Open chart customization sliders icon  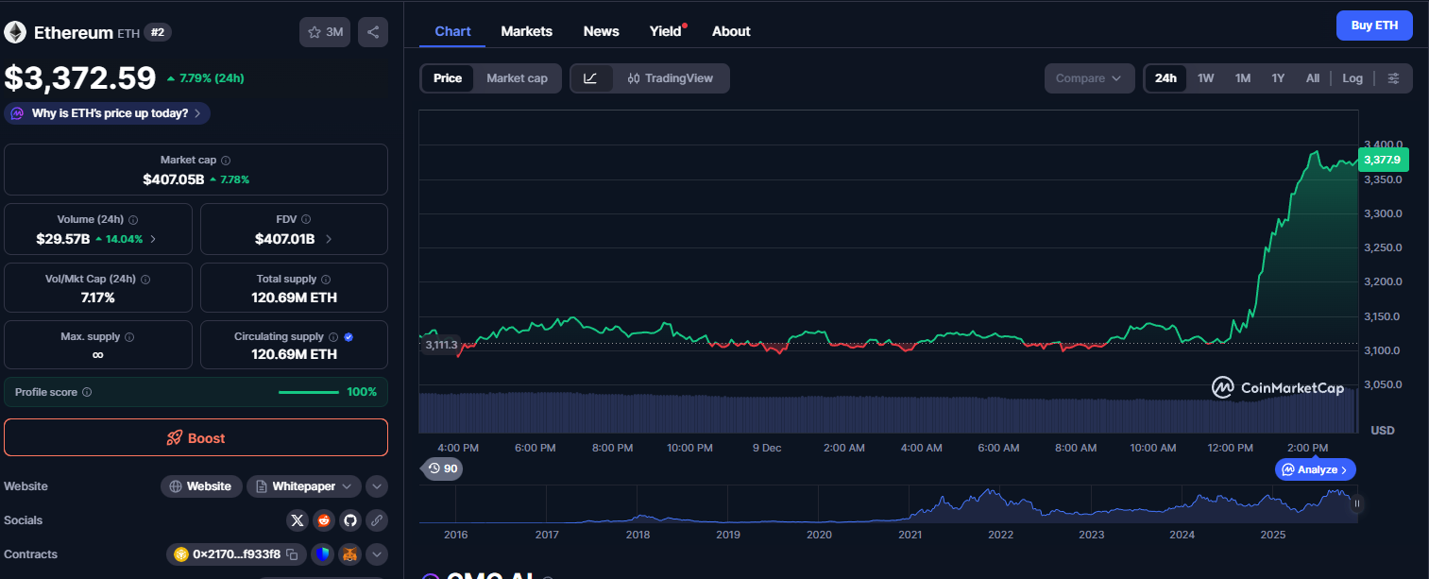[1394, 78]
